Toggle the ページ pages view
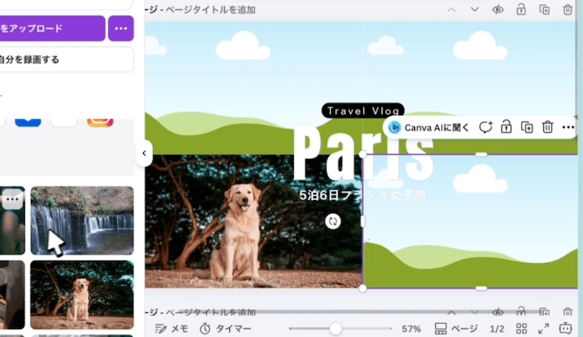Image resolution: width=583 pixels, height=337 pixels. 456,328
